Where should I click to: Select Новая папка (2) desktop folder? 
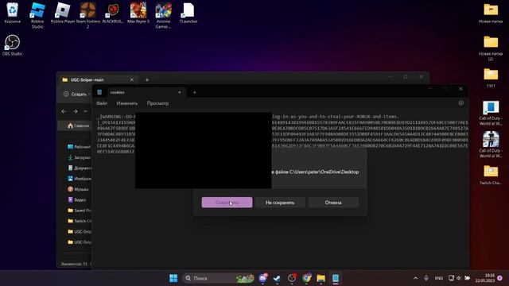pos(491,48)
